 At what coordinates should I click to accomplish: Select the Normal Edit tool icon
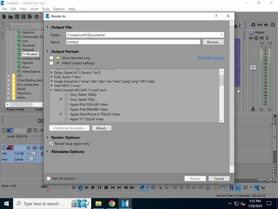point(142,188)
